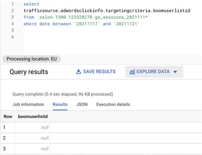
Task: Click the '20211117' date string in query
Action: point(87,24)
